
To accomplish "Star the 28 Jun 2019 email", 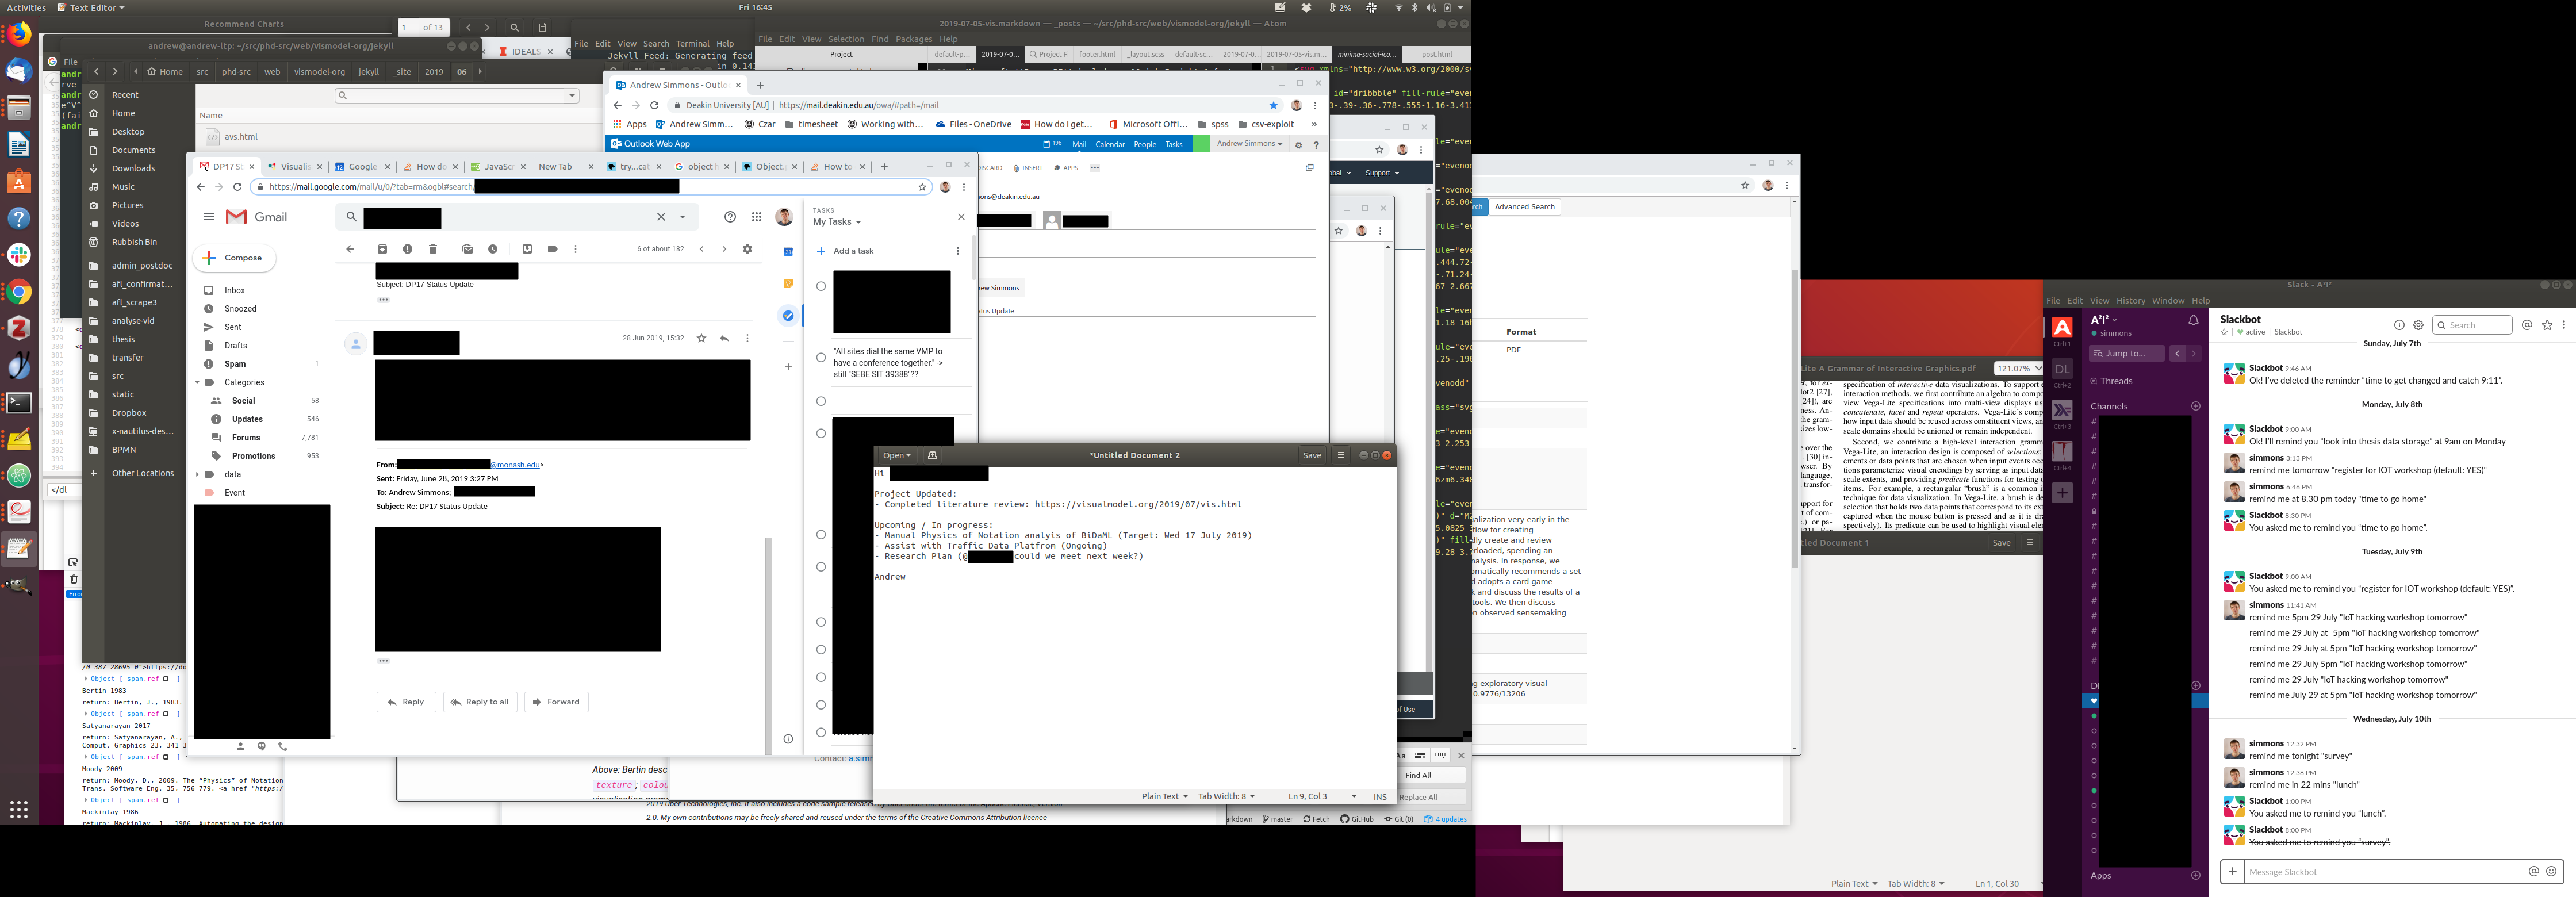I will [701, 338].
